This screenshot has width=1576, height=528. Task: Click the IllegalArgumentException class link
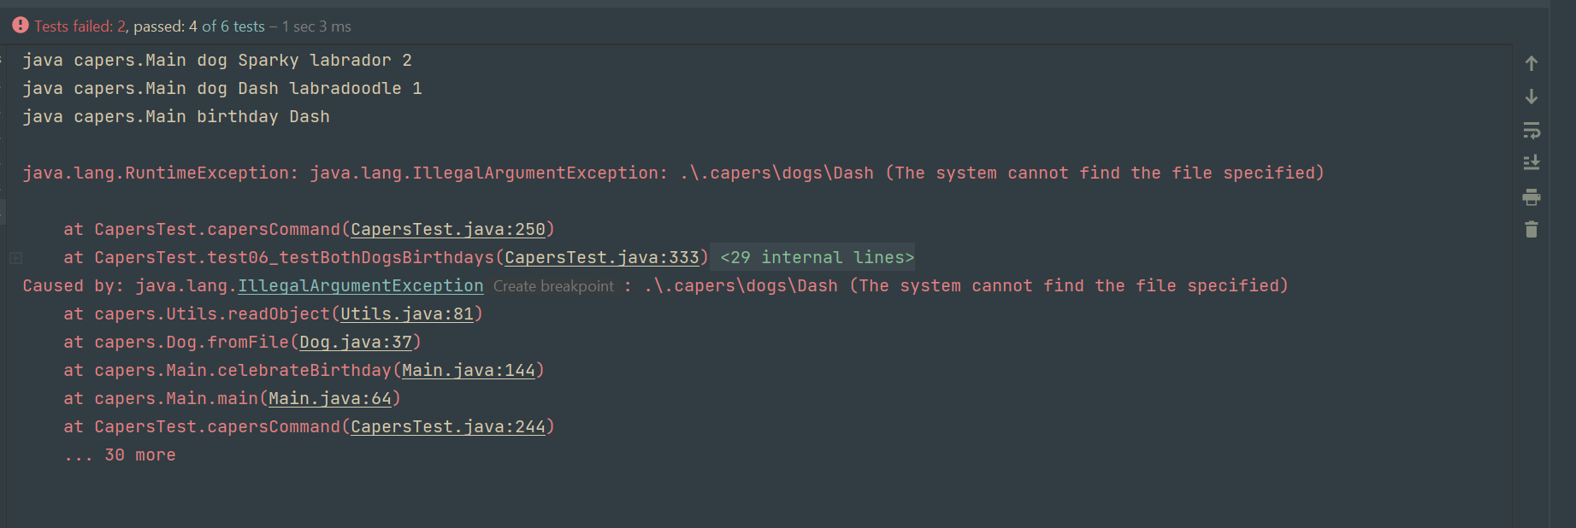click(x=360, y=285)
